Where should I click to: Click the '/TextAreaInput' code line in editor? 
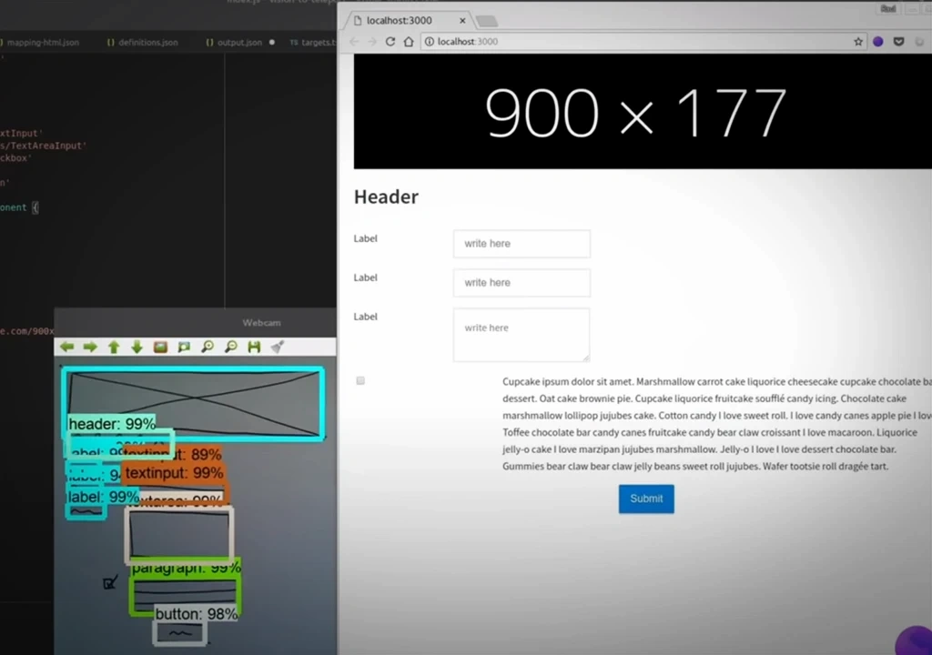click(44, 146)
